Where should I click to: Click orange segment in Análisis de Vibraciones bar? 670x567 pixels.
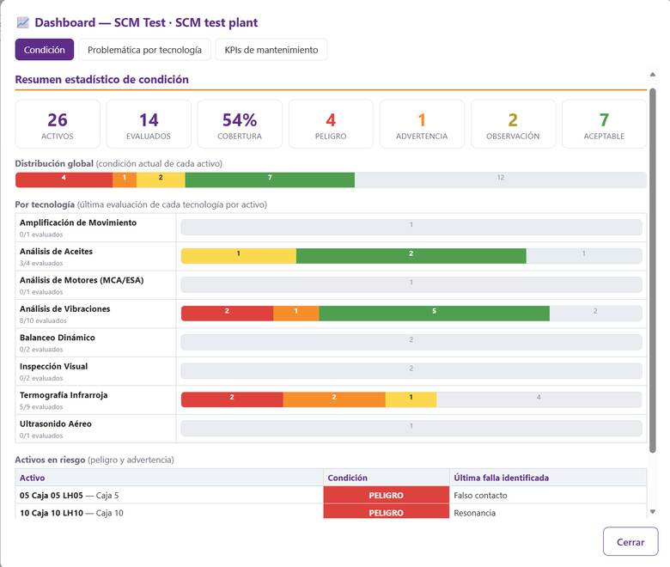click(296, 314)
